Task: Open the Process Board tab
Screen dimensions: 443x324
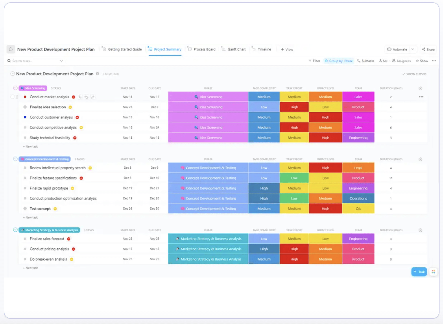Action: coord(202,49)
